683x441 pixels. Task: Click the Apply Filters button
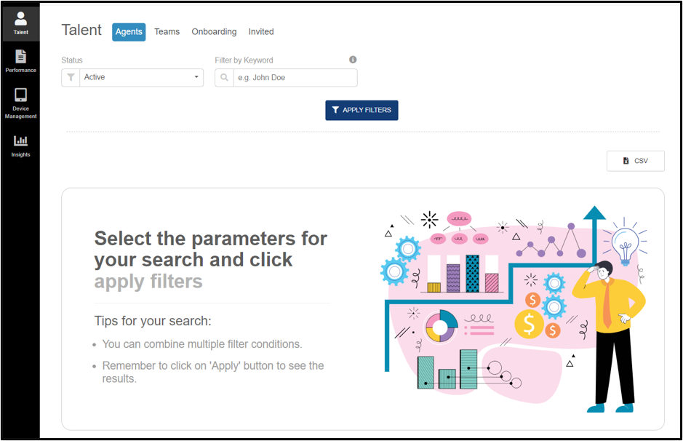click(362, 111)
